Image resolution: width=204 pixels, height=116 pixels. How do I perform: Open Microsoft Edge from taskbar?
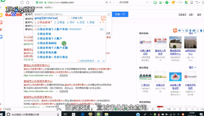click(x=83, y=114)
